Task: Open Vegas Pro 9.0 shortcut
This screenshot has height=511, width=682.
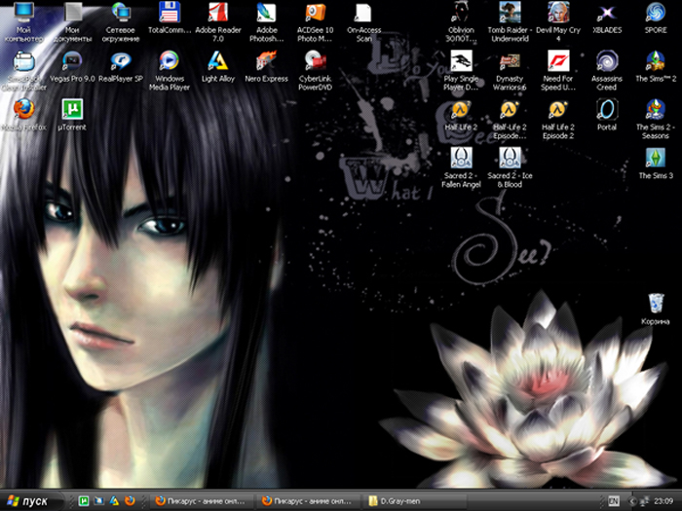Action: coord(72,66)
